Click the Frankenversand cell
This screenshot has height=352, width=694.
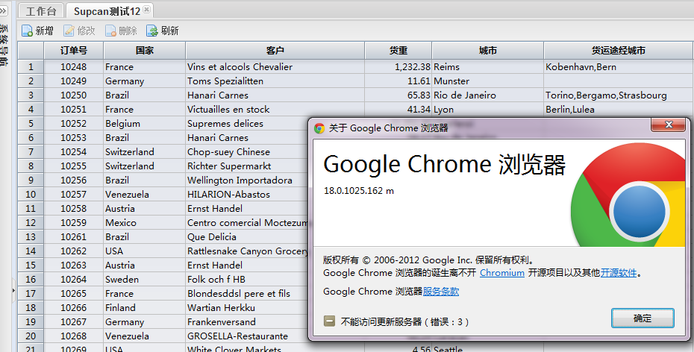247,321
